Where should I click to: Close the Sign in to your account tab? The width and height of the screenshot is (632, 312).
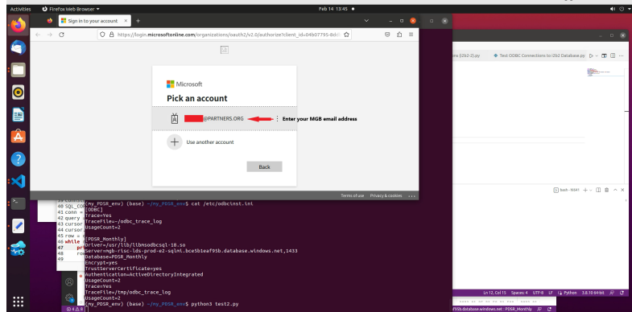click(126, 21)
